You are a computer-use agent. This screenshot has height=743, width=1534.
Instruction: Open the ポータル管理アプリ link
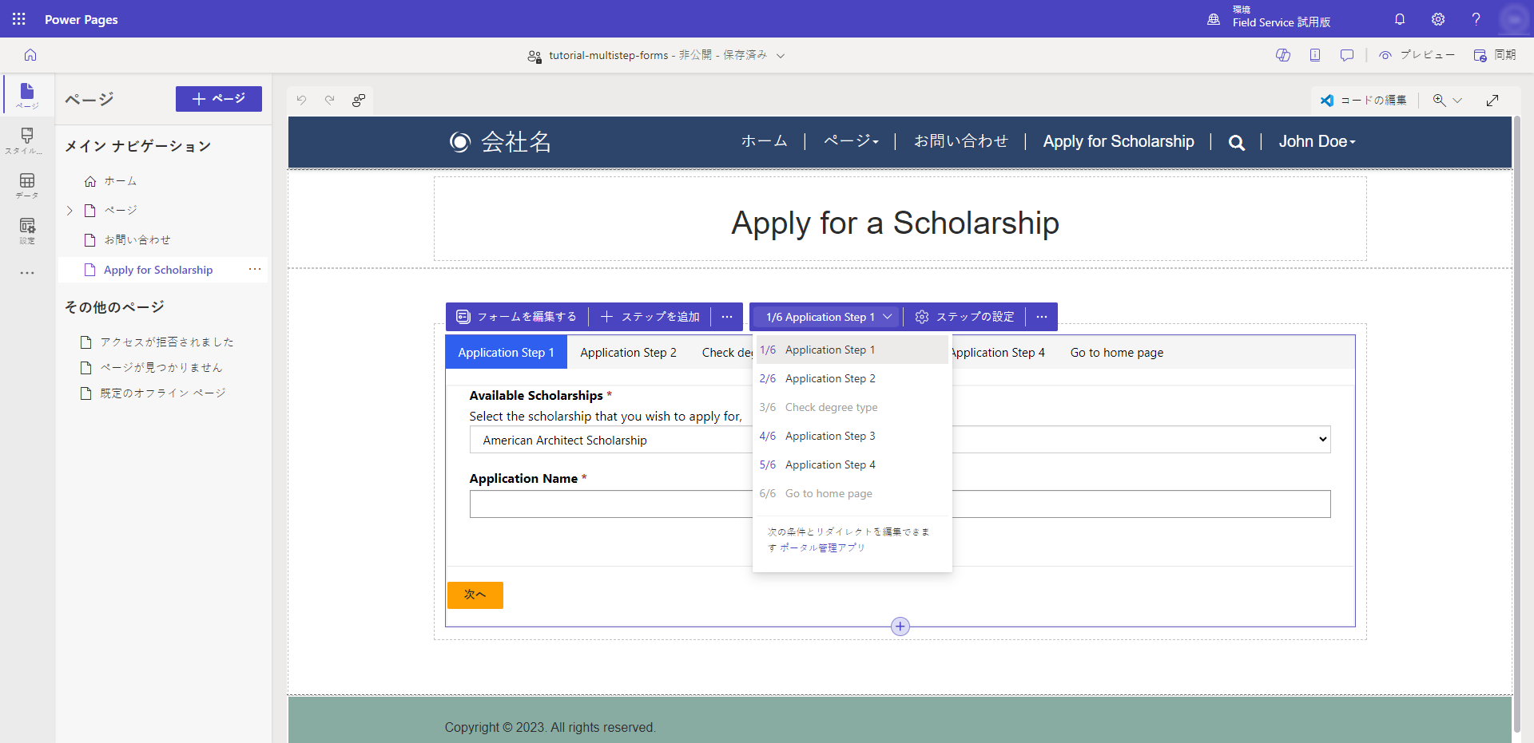(x=822, y=547)
